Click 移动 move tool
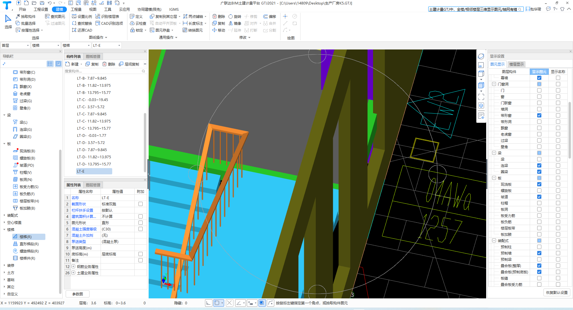 (x=219, y=30)
